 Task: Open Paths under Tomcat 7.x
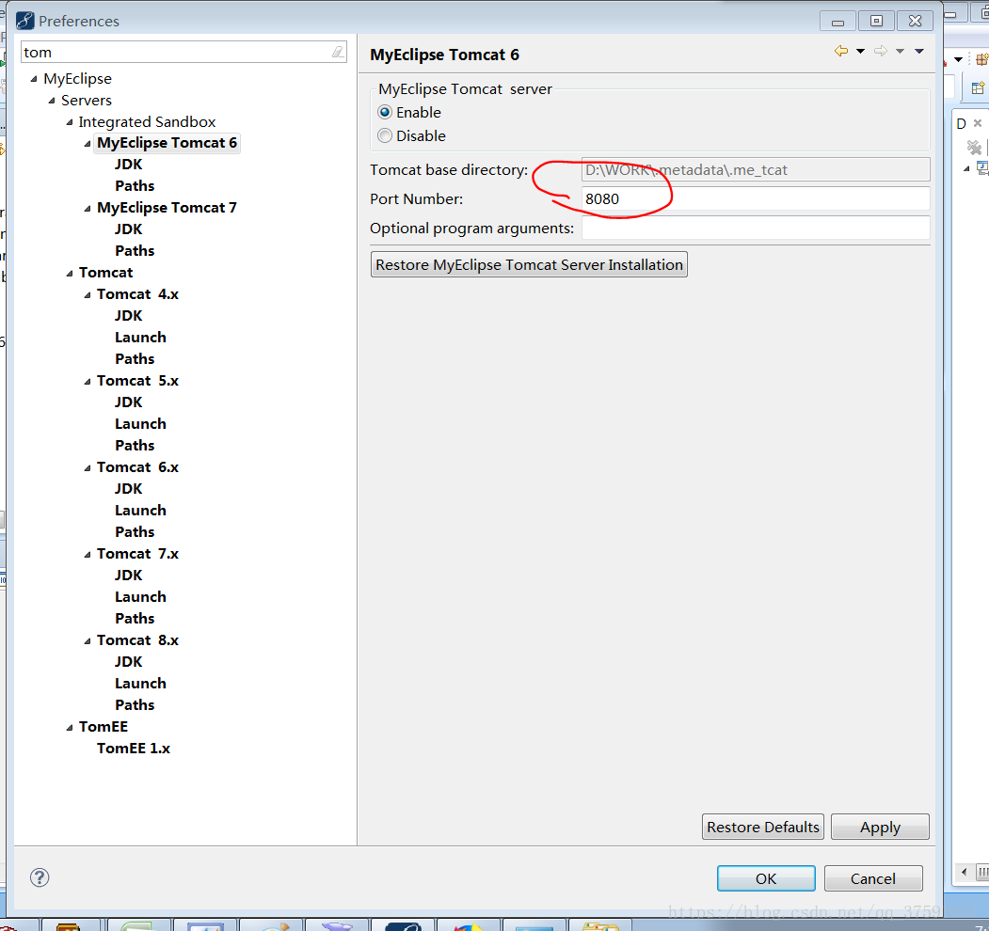coord(135,619)
